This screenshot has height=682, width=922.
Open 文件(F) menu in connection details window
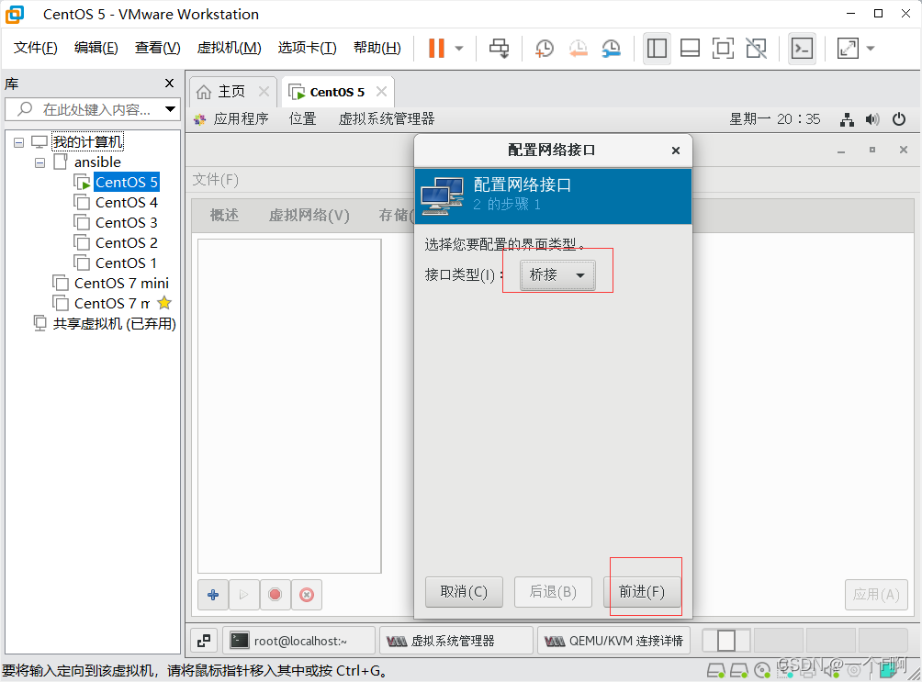click(215, 180)
